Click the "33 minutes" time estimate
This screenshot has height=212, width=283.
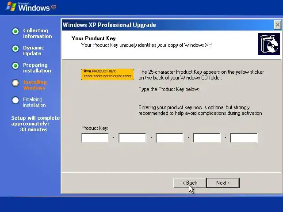tap(34, 129)
